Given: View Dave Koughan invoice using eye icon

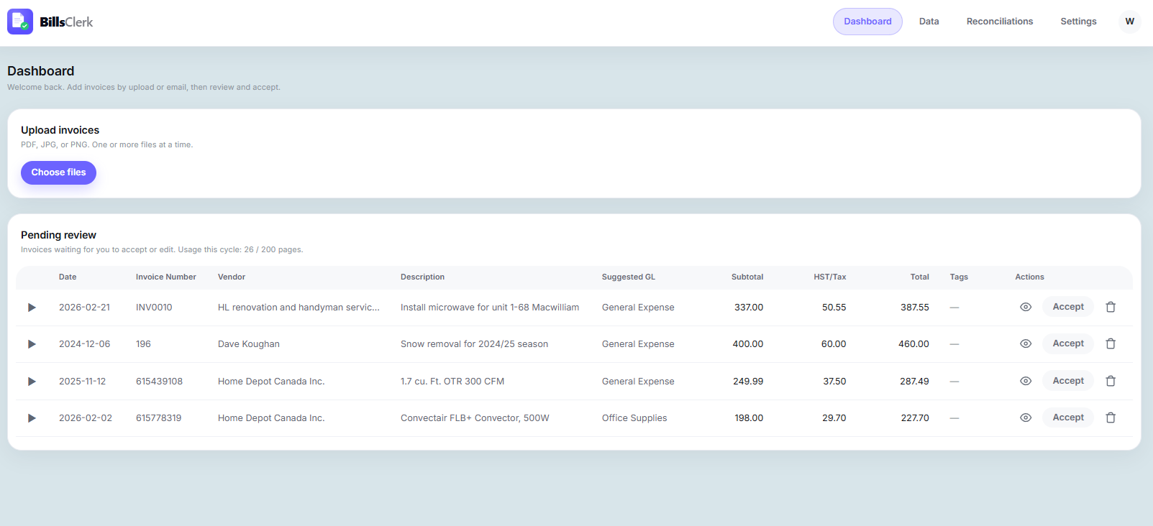Looking at the screenshot, I should pos(1026,343).
